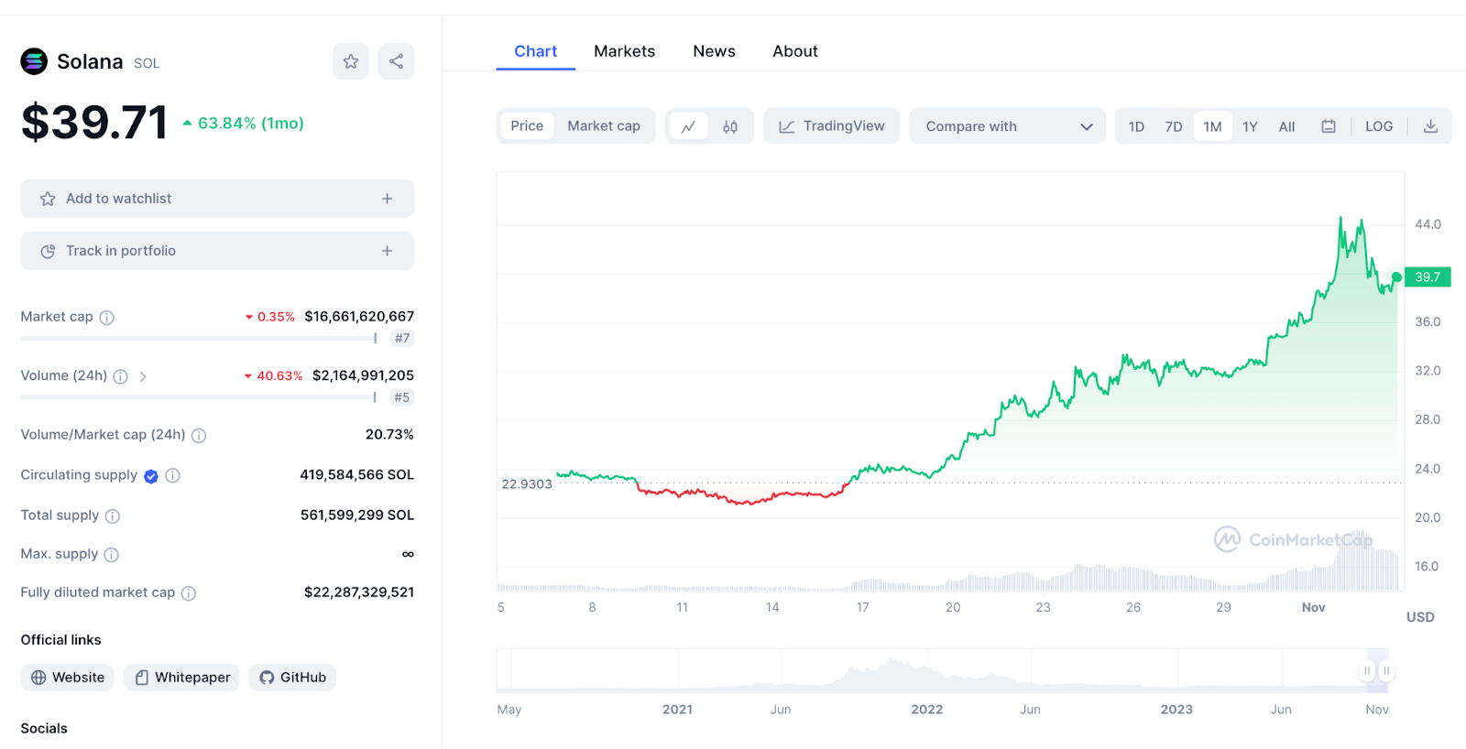
Task: Click the Solana logo icon
Action: coord(34,61)
